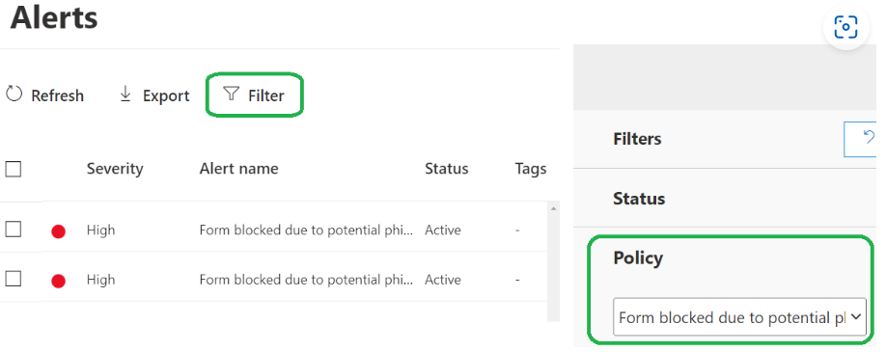The width and height of the screenshot is (886, 352).
Task: Click the red severity dot in second alert row
Action: [58, 281]
